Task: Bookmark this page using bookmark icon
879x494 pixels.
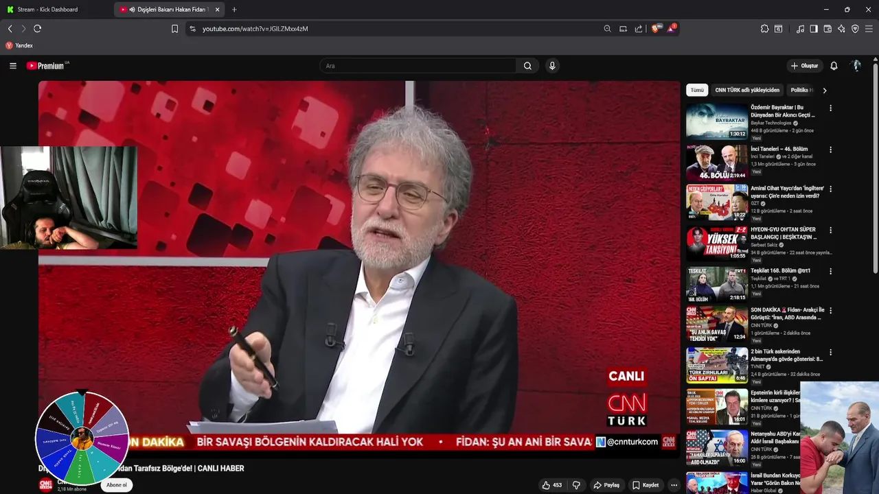Action: pyautogui.click(x=174, y=29)
